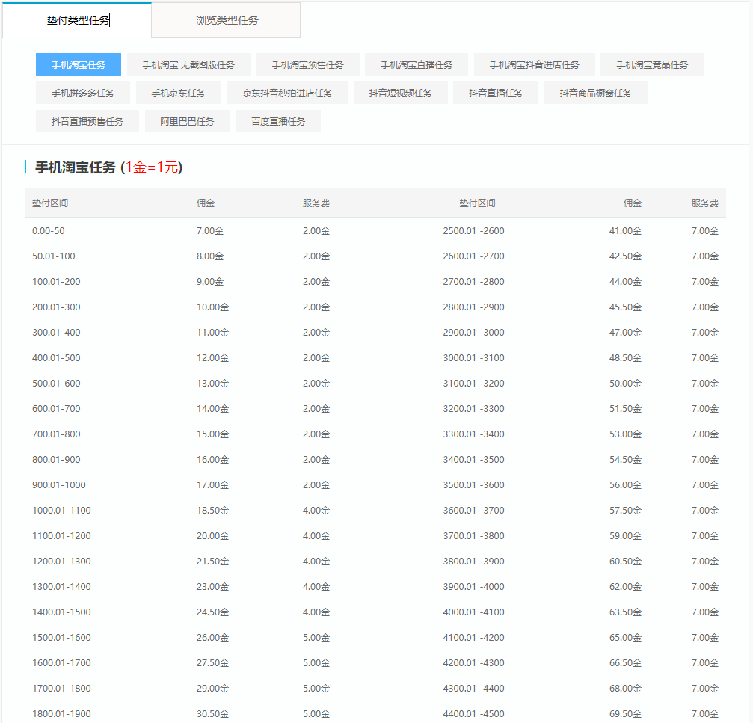Click the 阿里巴巴任务 button

point(187,121)
